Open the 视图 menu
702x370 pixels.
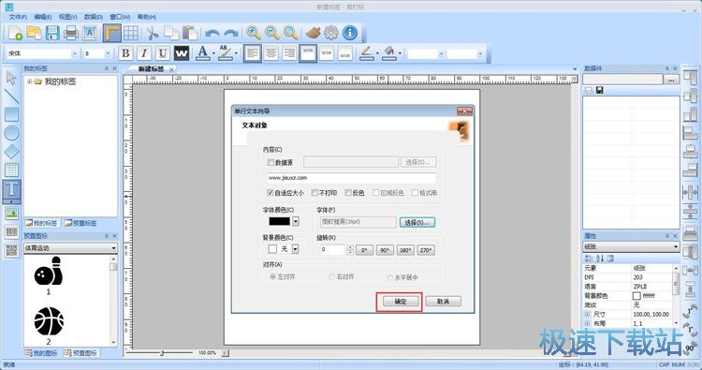[68, 17]
